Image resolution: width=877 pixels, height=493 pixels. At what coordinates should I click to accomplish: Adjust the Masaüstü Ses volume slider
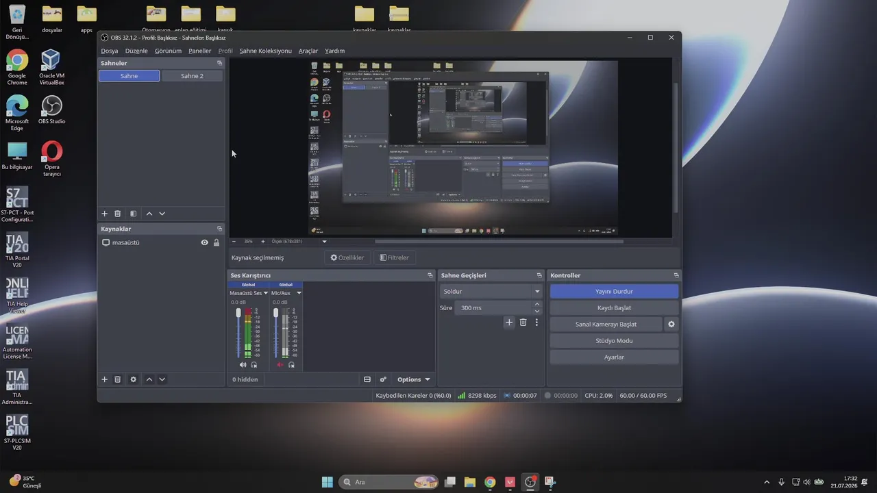[x=238, y=333]
